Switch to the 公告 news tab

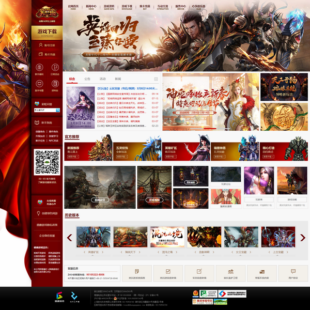(87, 79)
